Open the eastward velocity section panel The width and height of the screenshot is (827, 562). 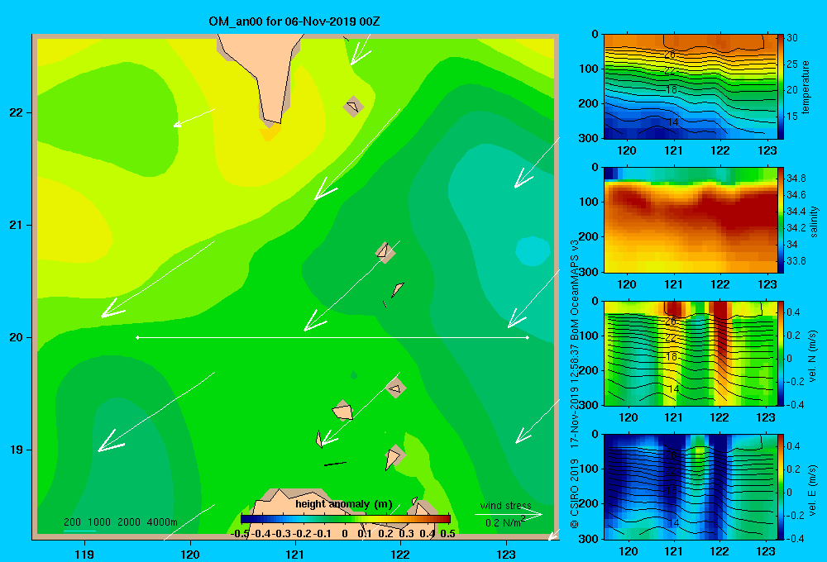point(690,487)
